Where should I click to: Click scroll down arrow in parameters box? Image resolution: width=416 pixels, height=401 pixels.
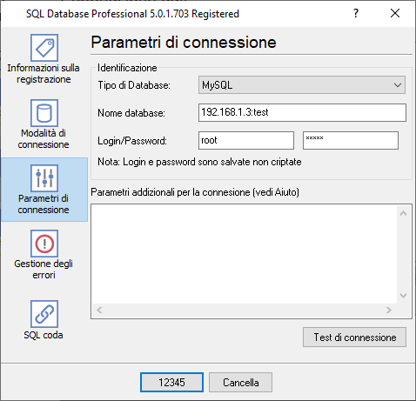coord(403,296)
